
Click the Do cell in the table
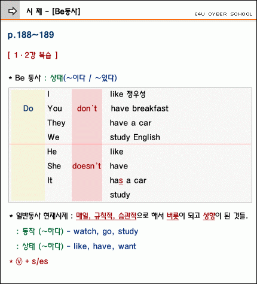click(x=28, y=108)
